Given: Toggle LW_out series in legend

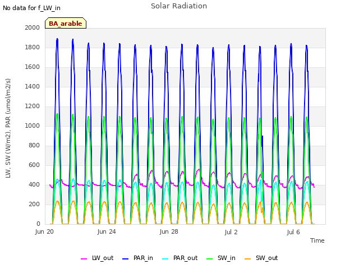Looking at the screenshot, I should tap(97, 258).
